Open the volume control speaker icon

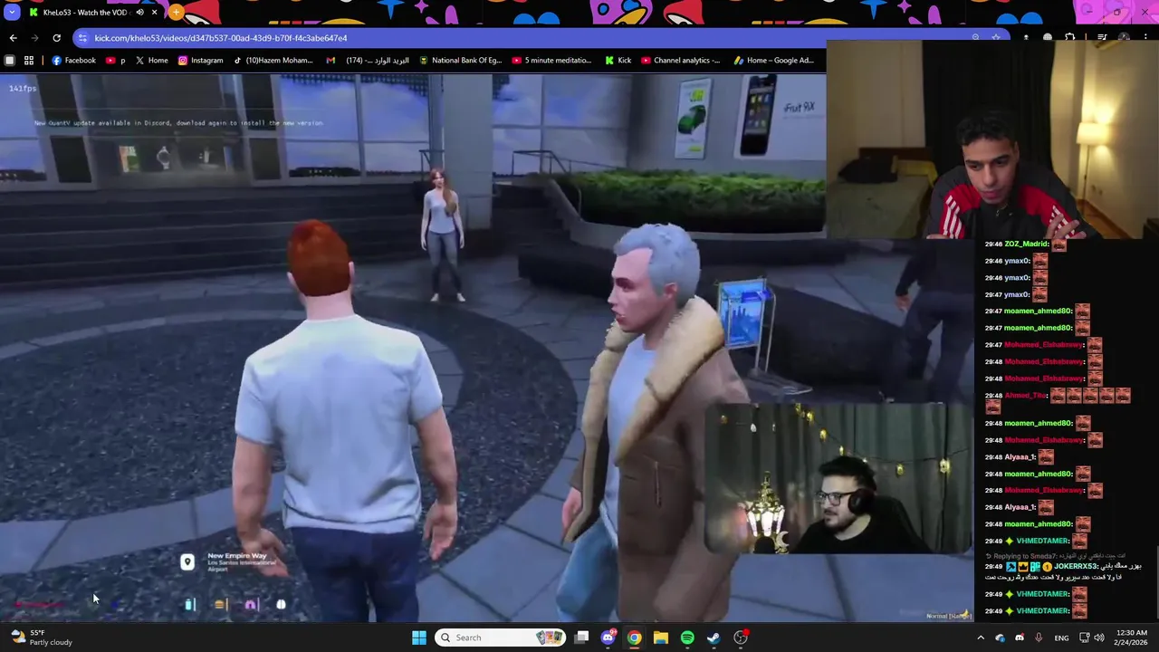click(1099, 638)
